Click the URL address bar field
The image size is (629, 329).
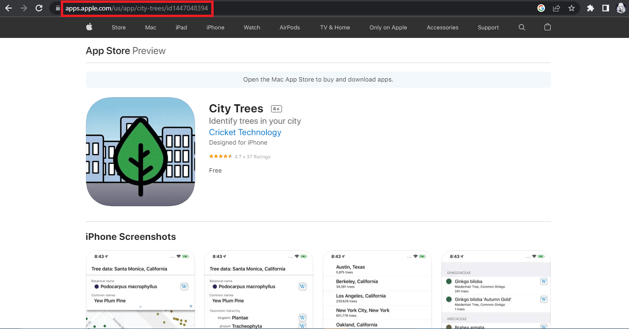point(300,8)
